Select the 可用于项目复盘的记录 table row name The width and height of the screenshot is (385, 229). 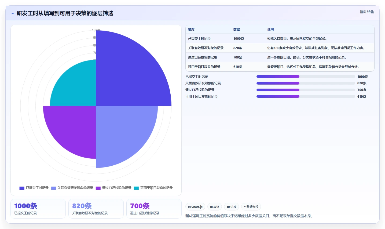point(204,67)
